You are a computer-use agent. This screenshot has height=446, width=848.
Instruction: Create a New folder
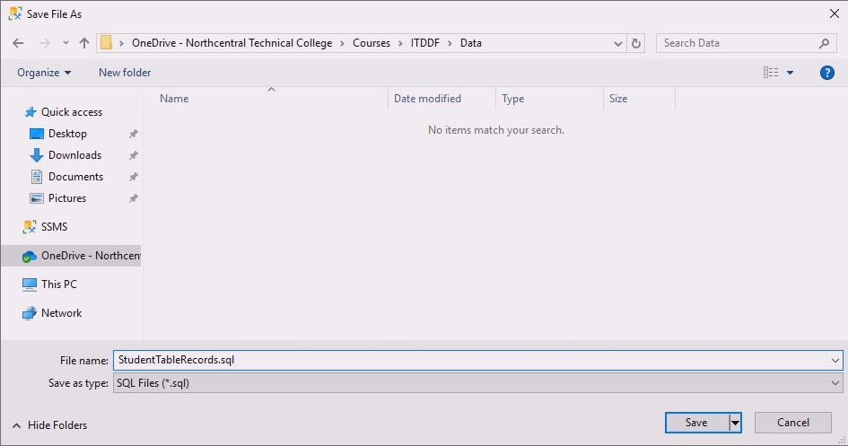[125, 73]
